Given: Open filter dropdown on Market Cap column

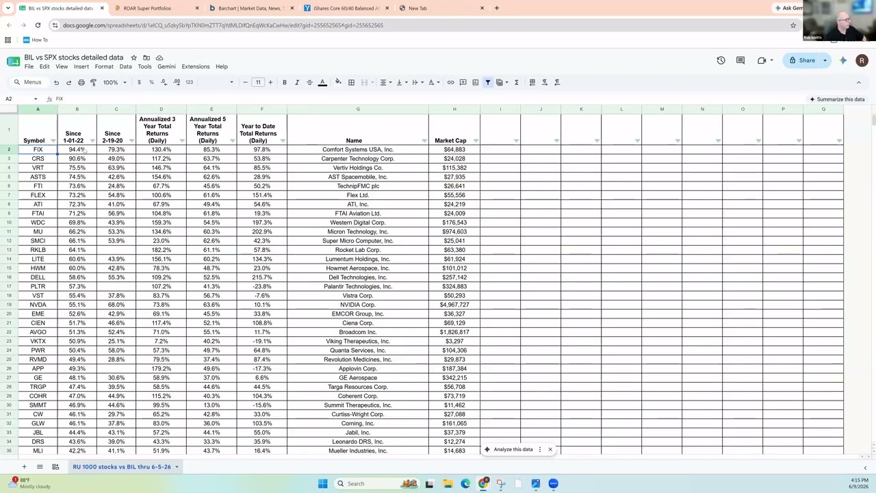Looking at the screenshot, I should pyautogui.click(x=476, y=141).
